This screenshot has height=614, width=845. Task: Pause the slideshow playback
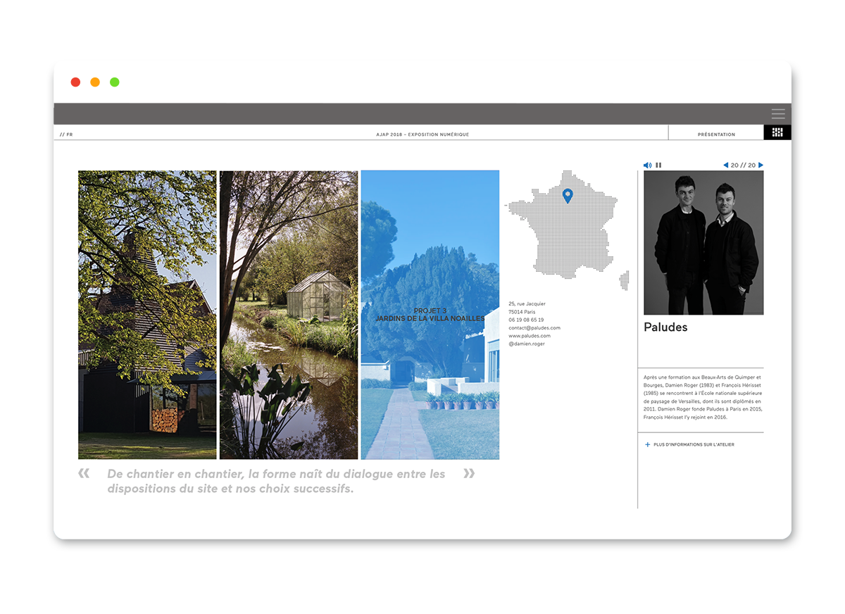click(658, 165)
